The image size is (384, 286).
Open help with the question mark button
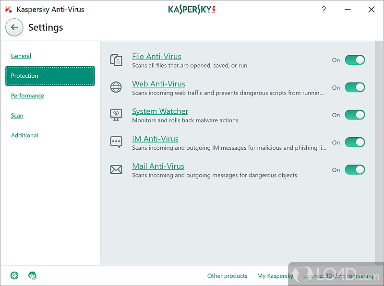point(324,9)
